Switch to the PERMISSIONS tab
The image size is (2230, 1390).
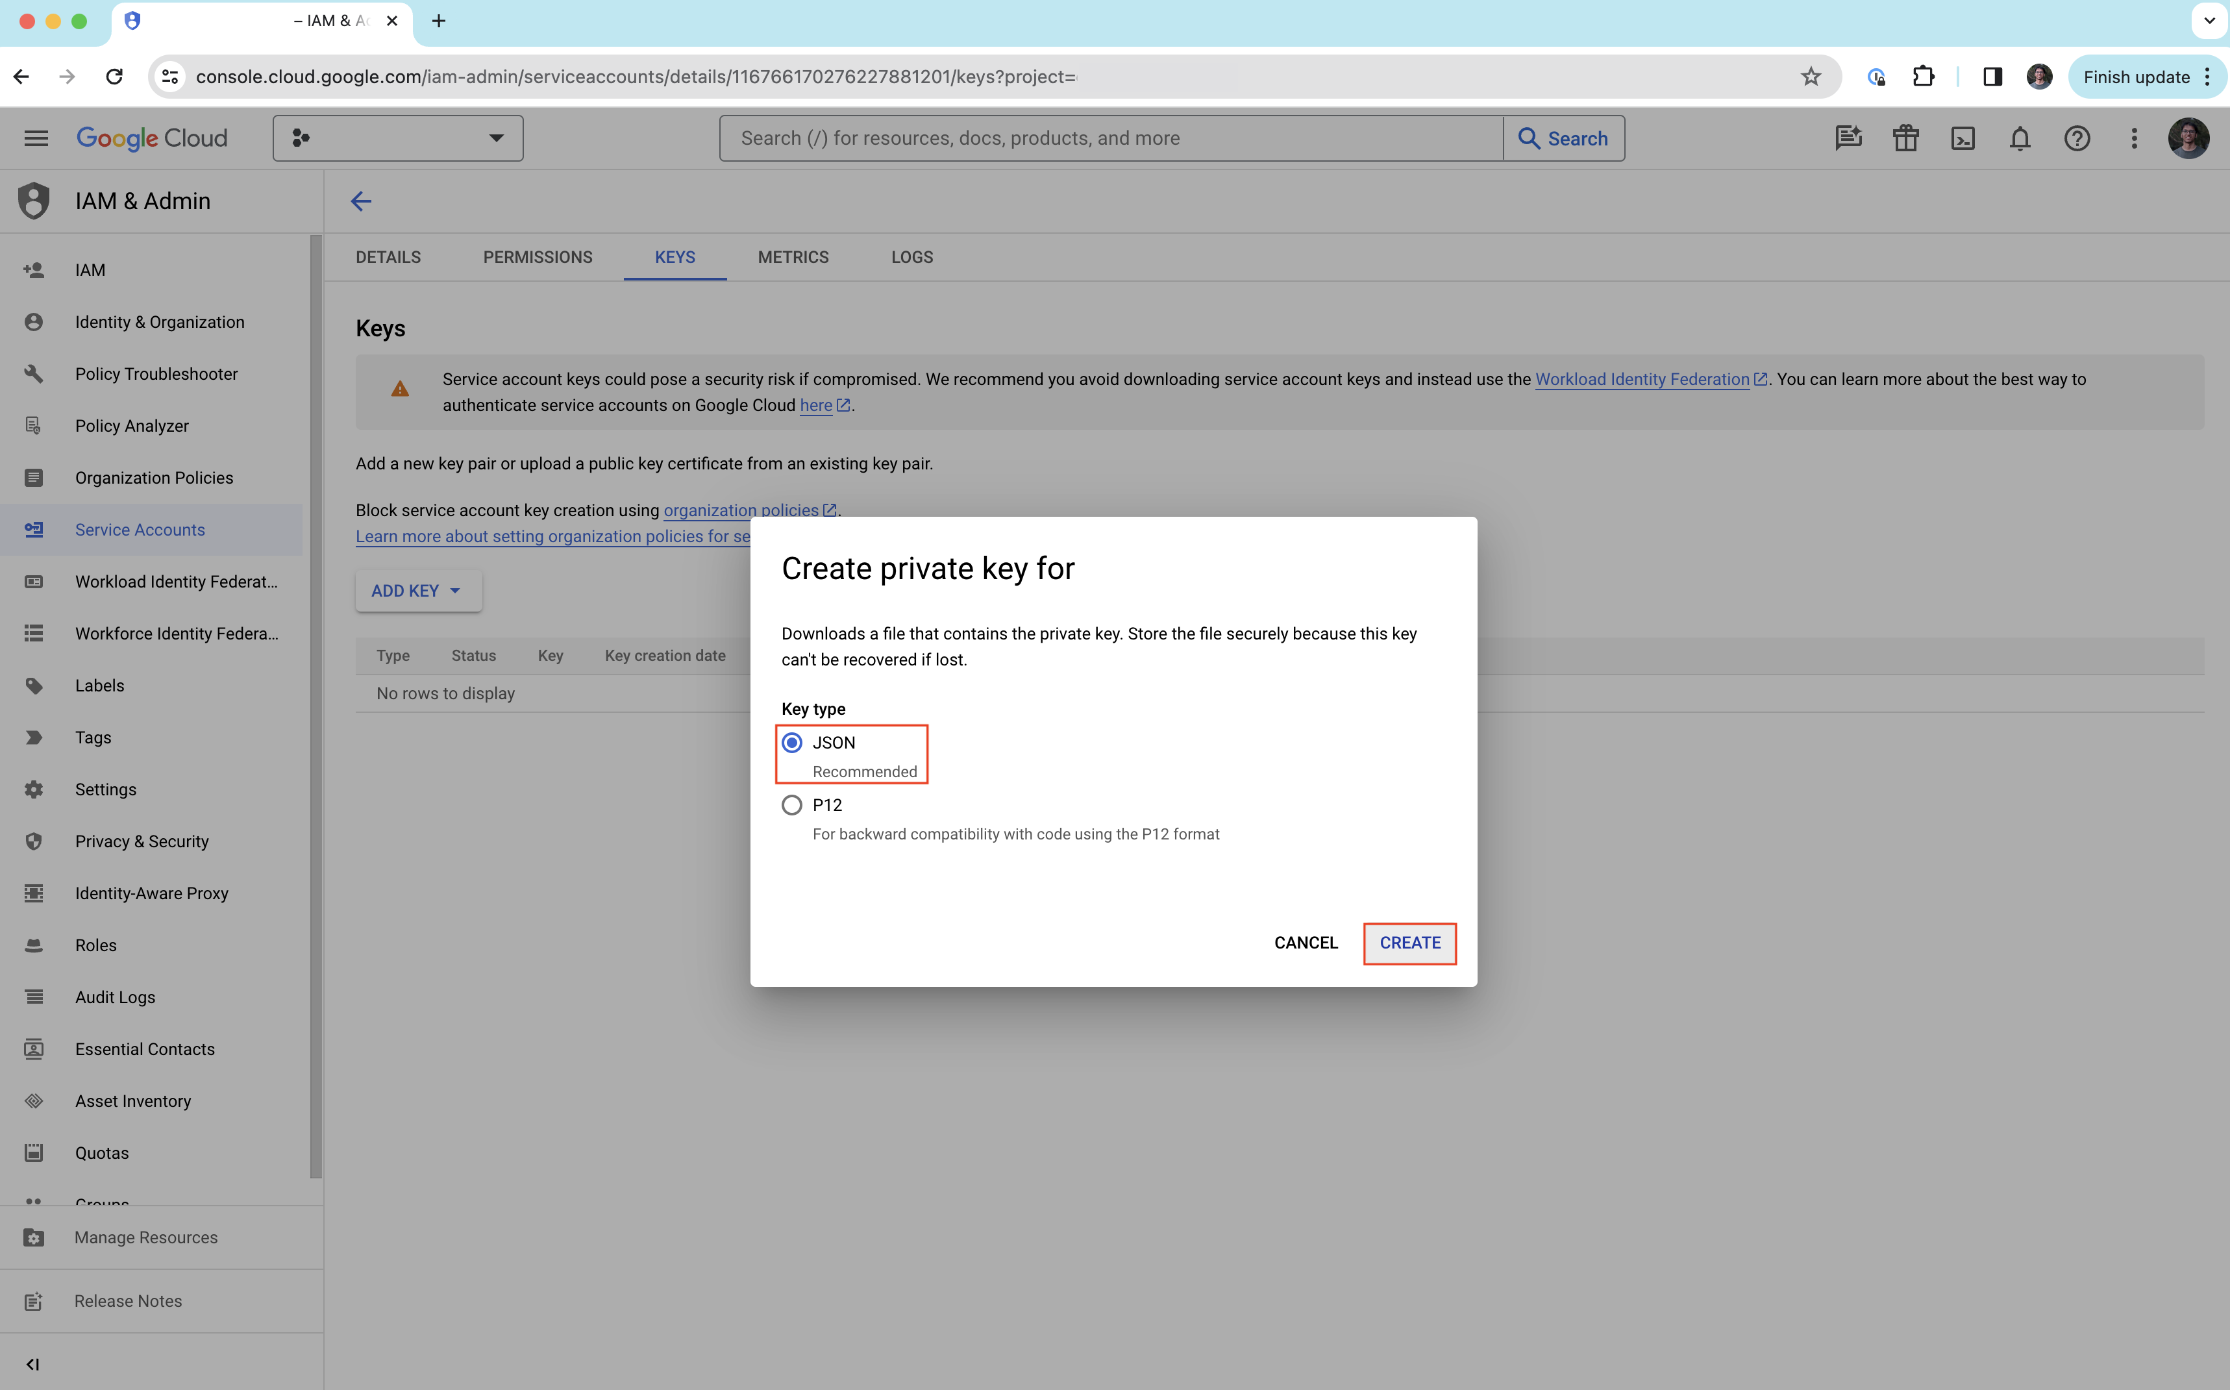[x=538, y=257]
